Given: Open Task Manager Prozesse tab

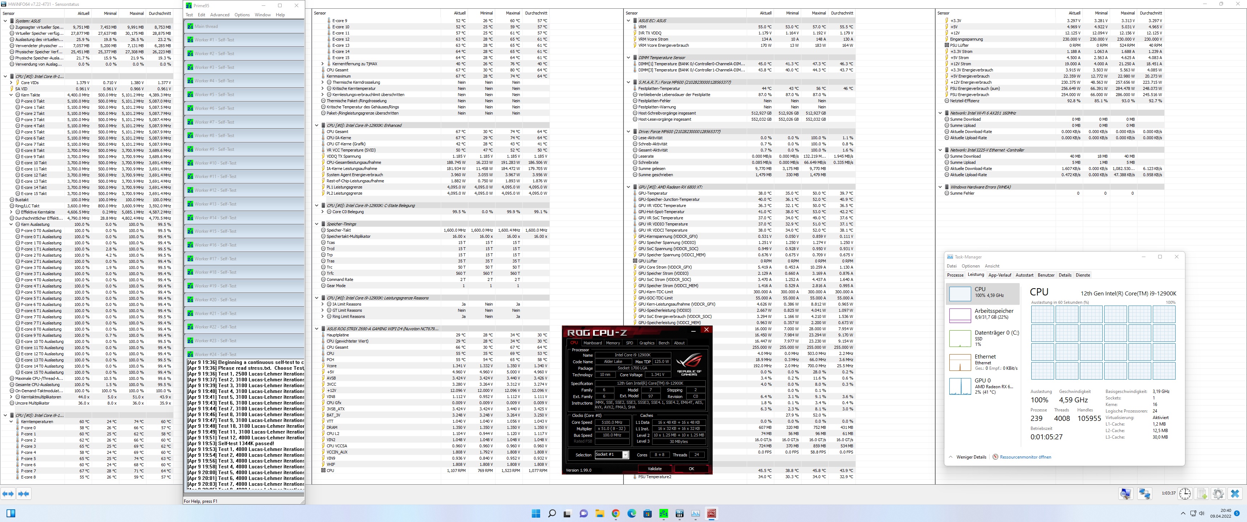Looking at the screenshot, I should (x=955, y=275).
